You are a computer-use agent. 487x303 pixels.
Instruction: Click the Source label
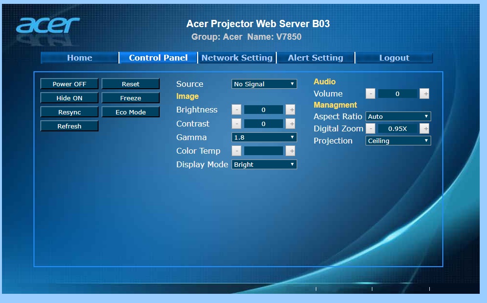(189, 84)
